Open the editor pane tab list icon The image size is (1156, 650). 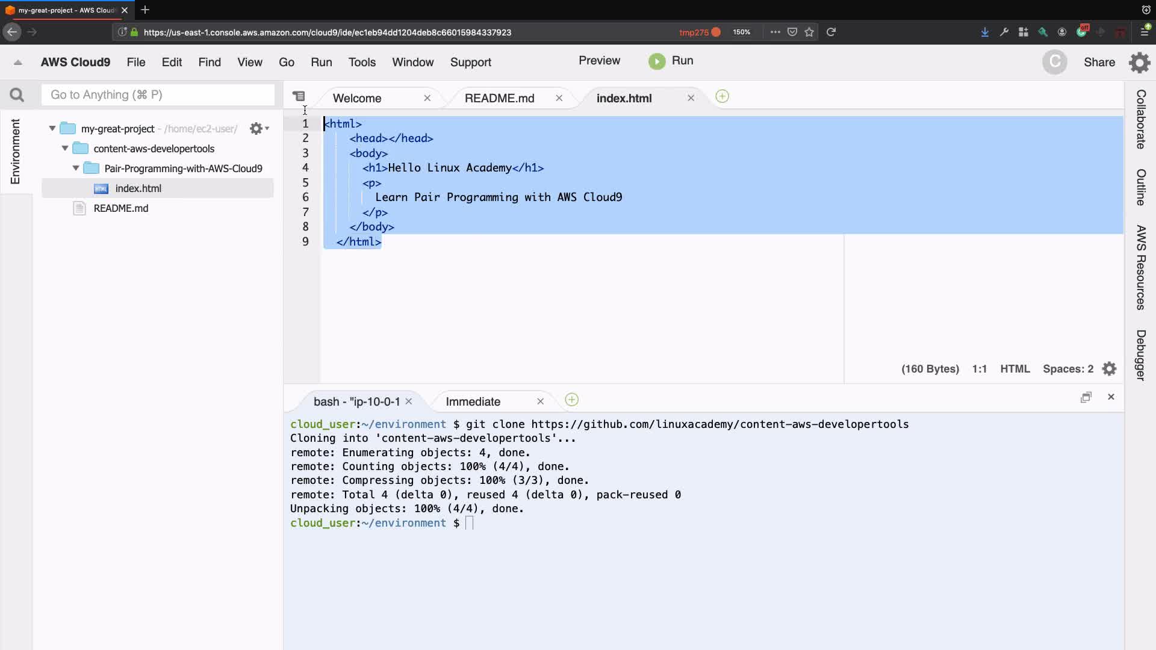[299, 97]
